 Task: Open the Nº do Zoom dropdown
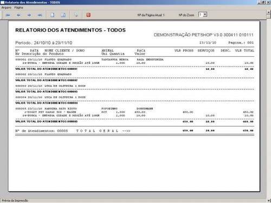[205, 15]
